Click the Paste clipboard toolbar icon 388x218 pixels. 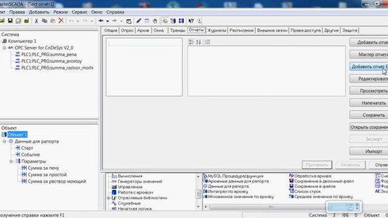[53, 21]
